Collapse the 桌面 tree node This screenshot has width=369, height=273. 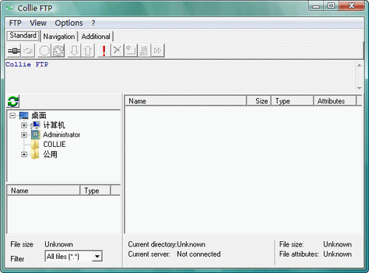(13, 115)
